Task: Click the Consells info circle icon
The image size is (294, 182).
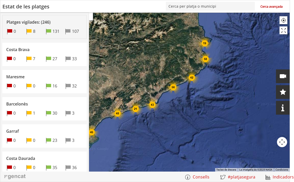Action: coord(188,177)
